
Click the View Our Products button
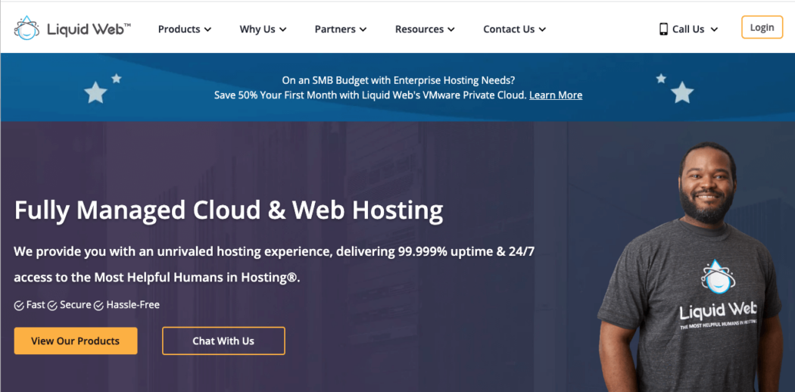[x=76, y=341]
